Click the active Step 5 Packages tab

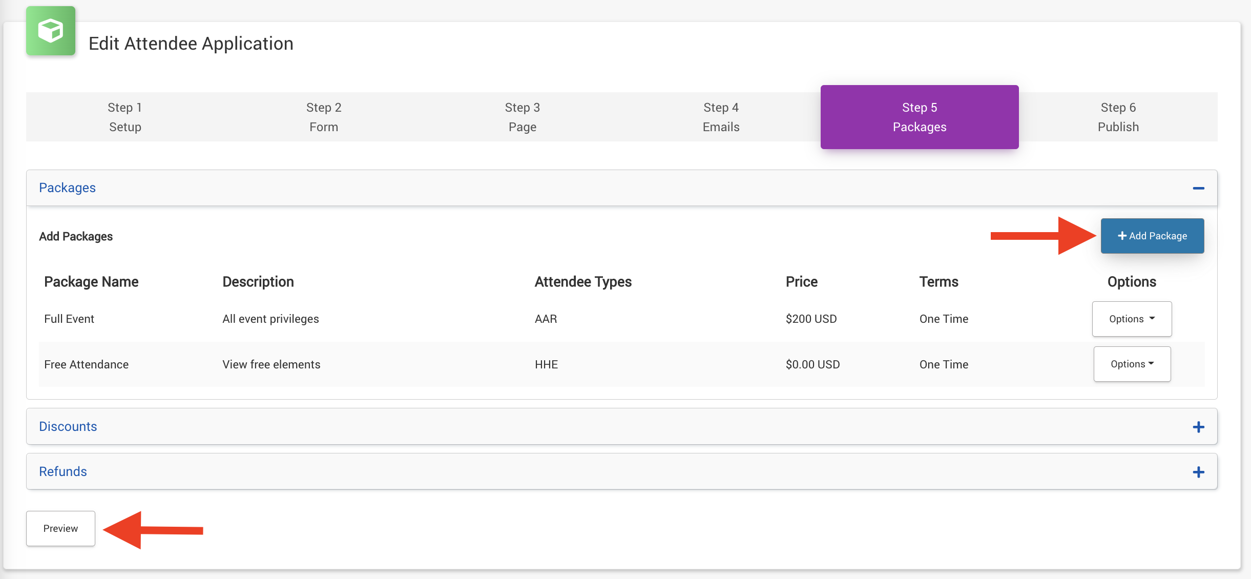point(919,117)
